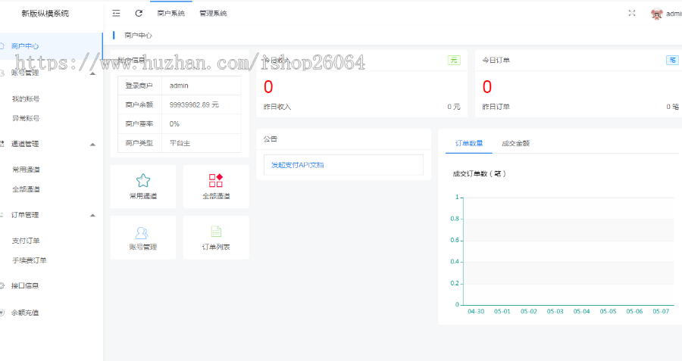Screen dimensions: 682x361
Task: Click the document icon for 订单列表
Action: coord(216,232)
